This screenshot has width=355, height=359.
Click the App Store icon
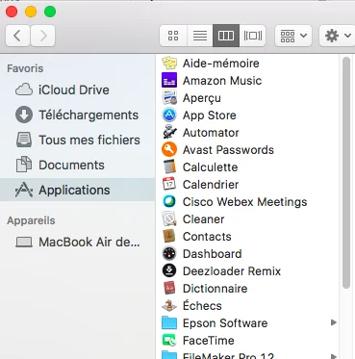(169, 115)
